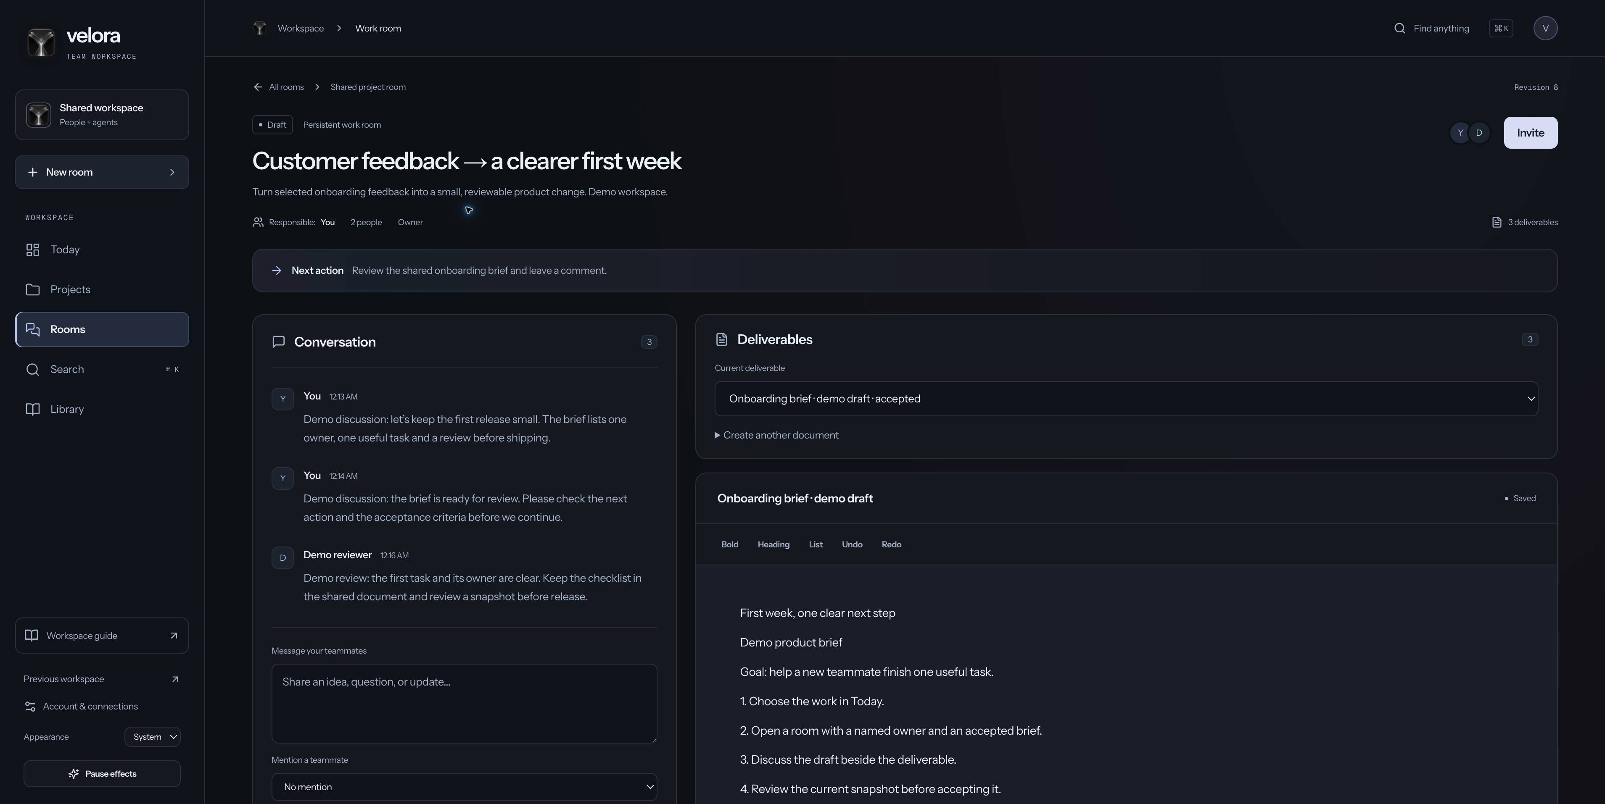Viewport: 1605px width, 804px height.
Task: Expand Create another document
Action: [776, 435]
